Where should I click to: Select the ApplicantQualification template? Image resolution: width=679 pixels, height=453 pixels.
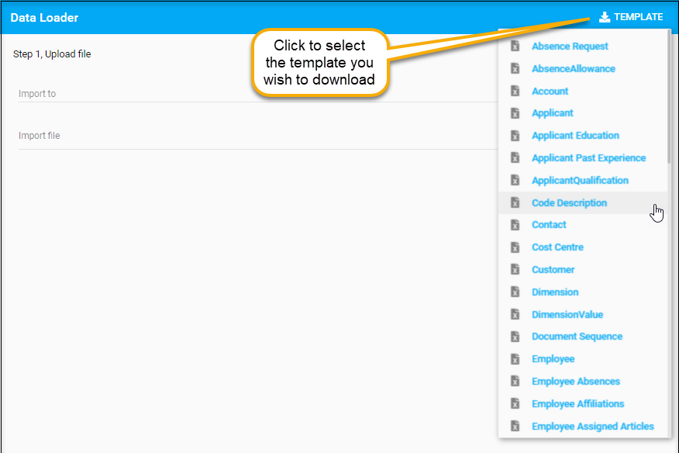click(580, 181)
